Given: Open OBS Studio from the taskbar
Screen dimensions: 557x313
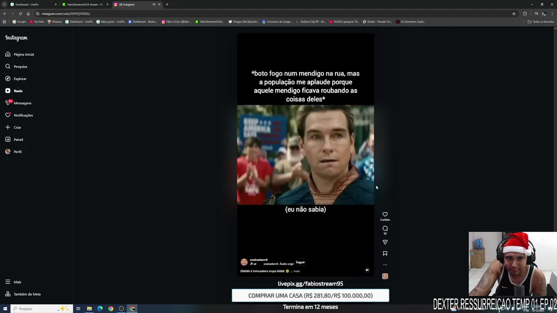Looking at the screenshot, I should tap(121, 309).
